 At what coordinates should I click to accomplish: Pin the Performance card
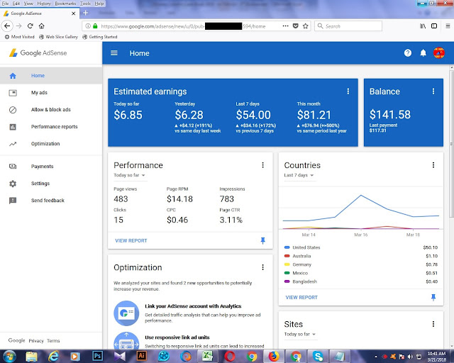click(x=262, y=240)
